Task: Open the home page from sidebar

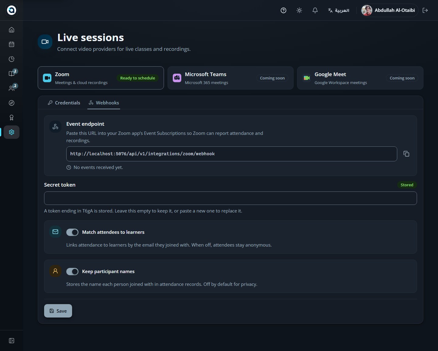Action: point(12,30)
